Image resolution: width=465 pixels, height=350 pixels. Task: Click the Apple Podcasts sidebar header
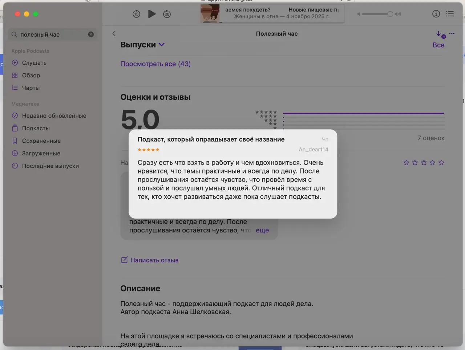coord(30,51)
